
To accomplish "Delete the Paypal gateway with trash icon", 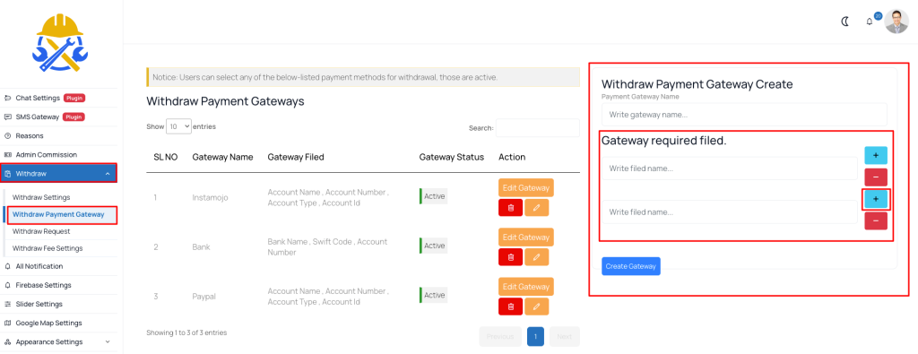I will click(x=510, y=307).
